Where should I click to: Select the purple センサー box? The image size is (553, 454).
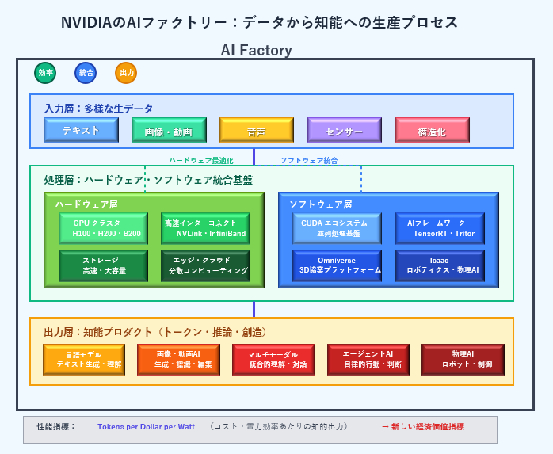(x=345, y=130)
